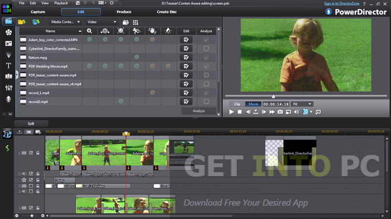Switch to the Produce tab
The width and height of the screenshot is (391, 219).
[124, 12]
